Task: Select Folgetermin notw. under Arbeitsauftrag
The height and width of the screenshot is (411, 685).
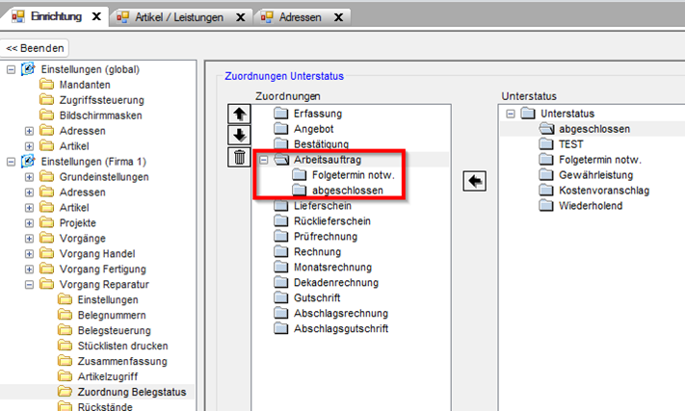Action: pyautogui.click(x=354, y=175)
